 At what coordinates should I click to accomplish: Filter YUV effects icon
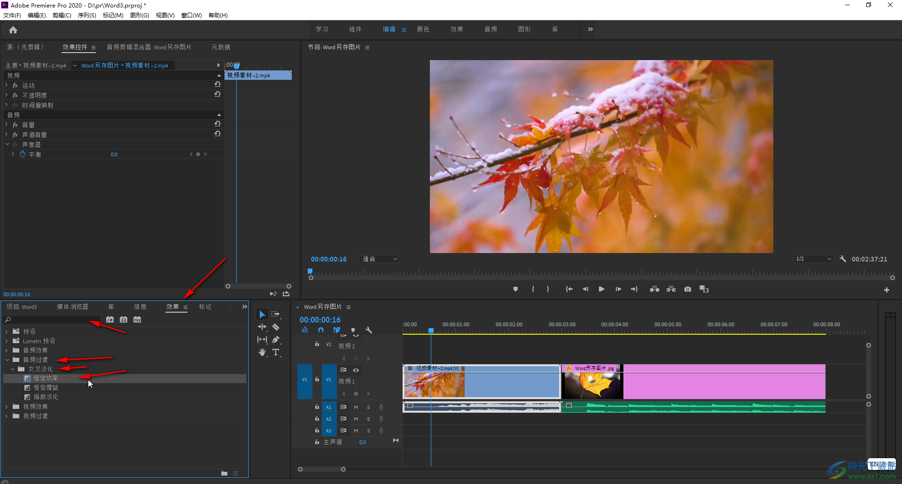pos(137,320)
